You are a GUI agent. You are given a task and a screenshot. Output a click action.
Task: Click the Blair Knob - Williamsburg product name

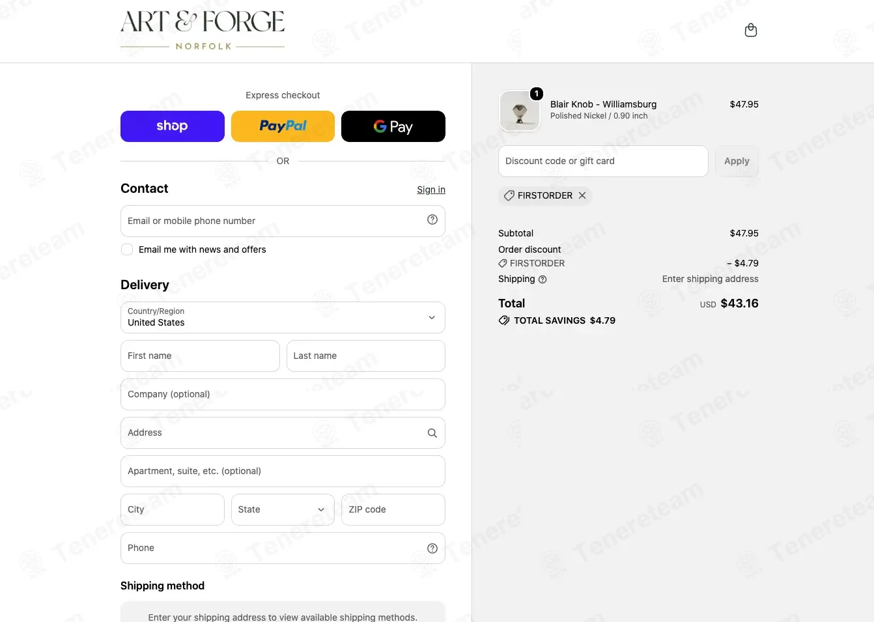603,104
